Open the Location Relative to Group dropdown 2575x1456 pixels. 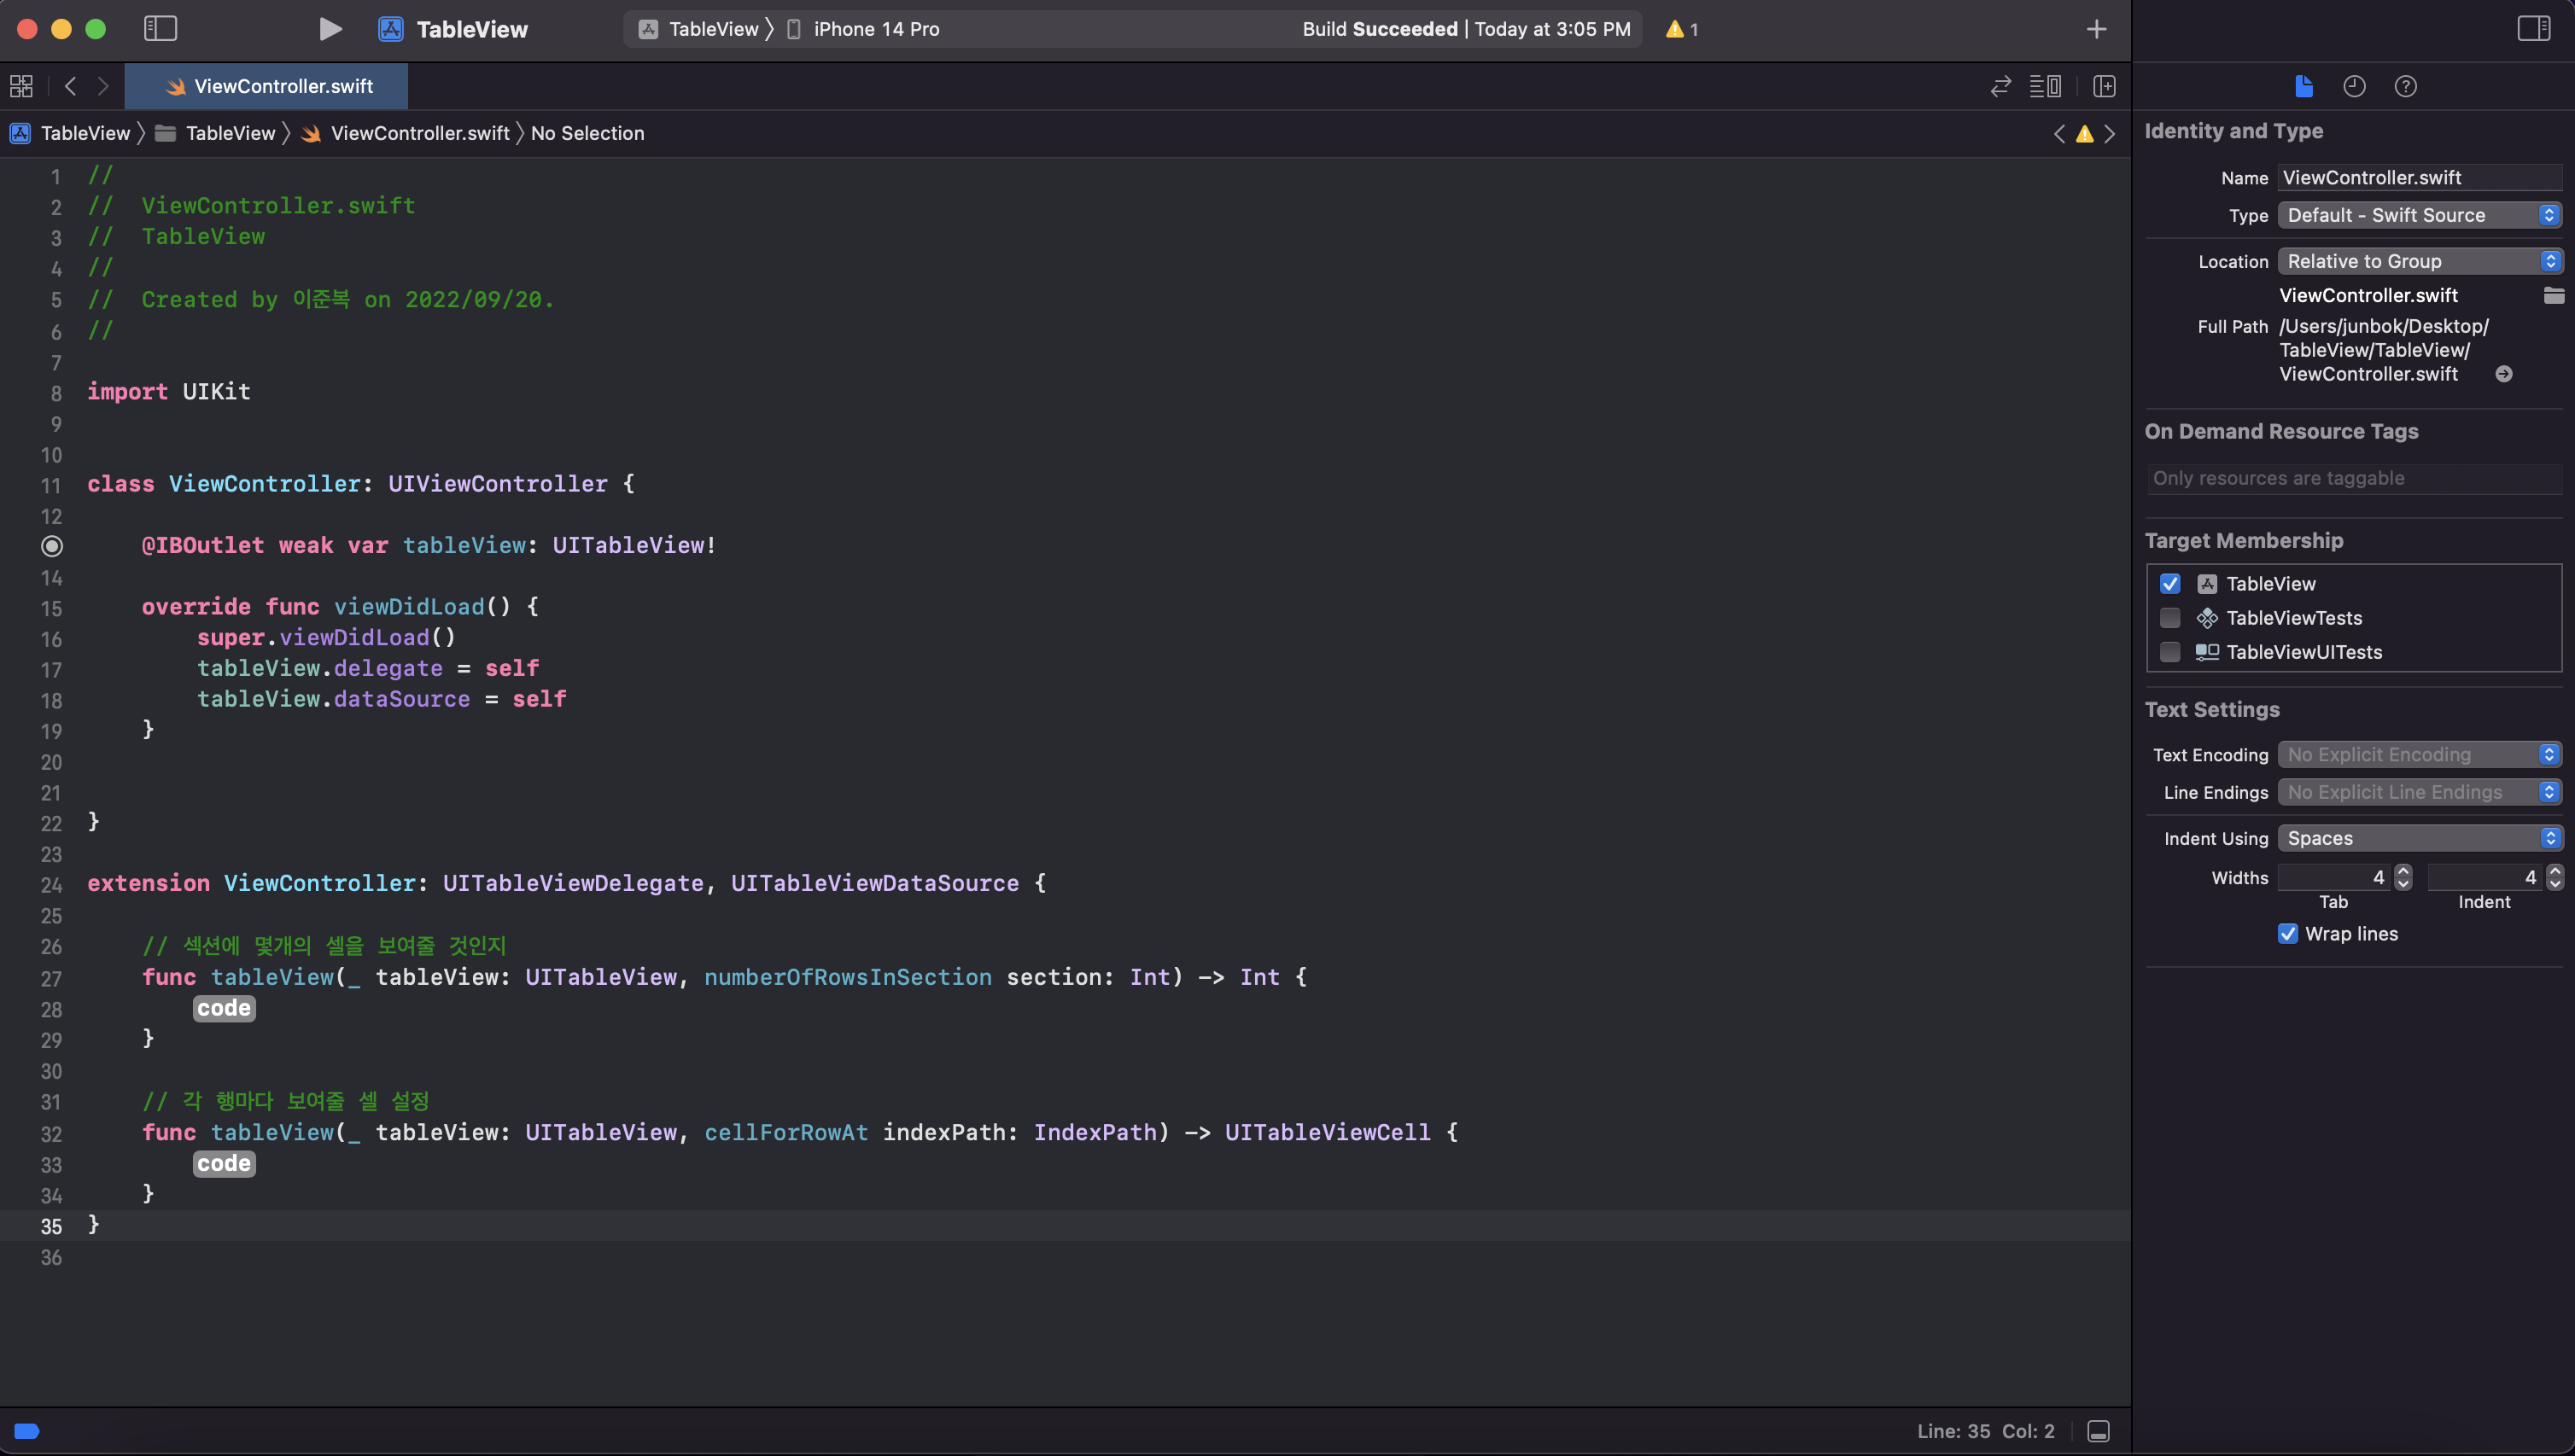pyautogui.click(x=2419, y=261)
